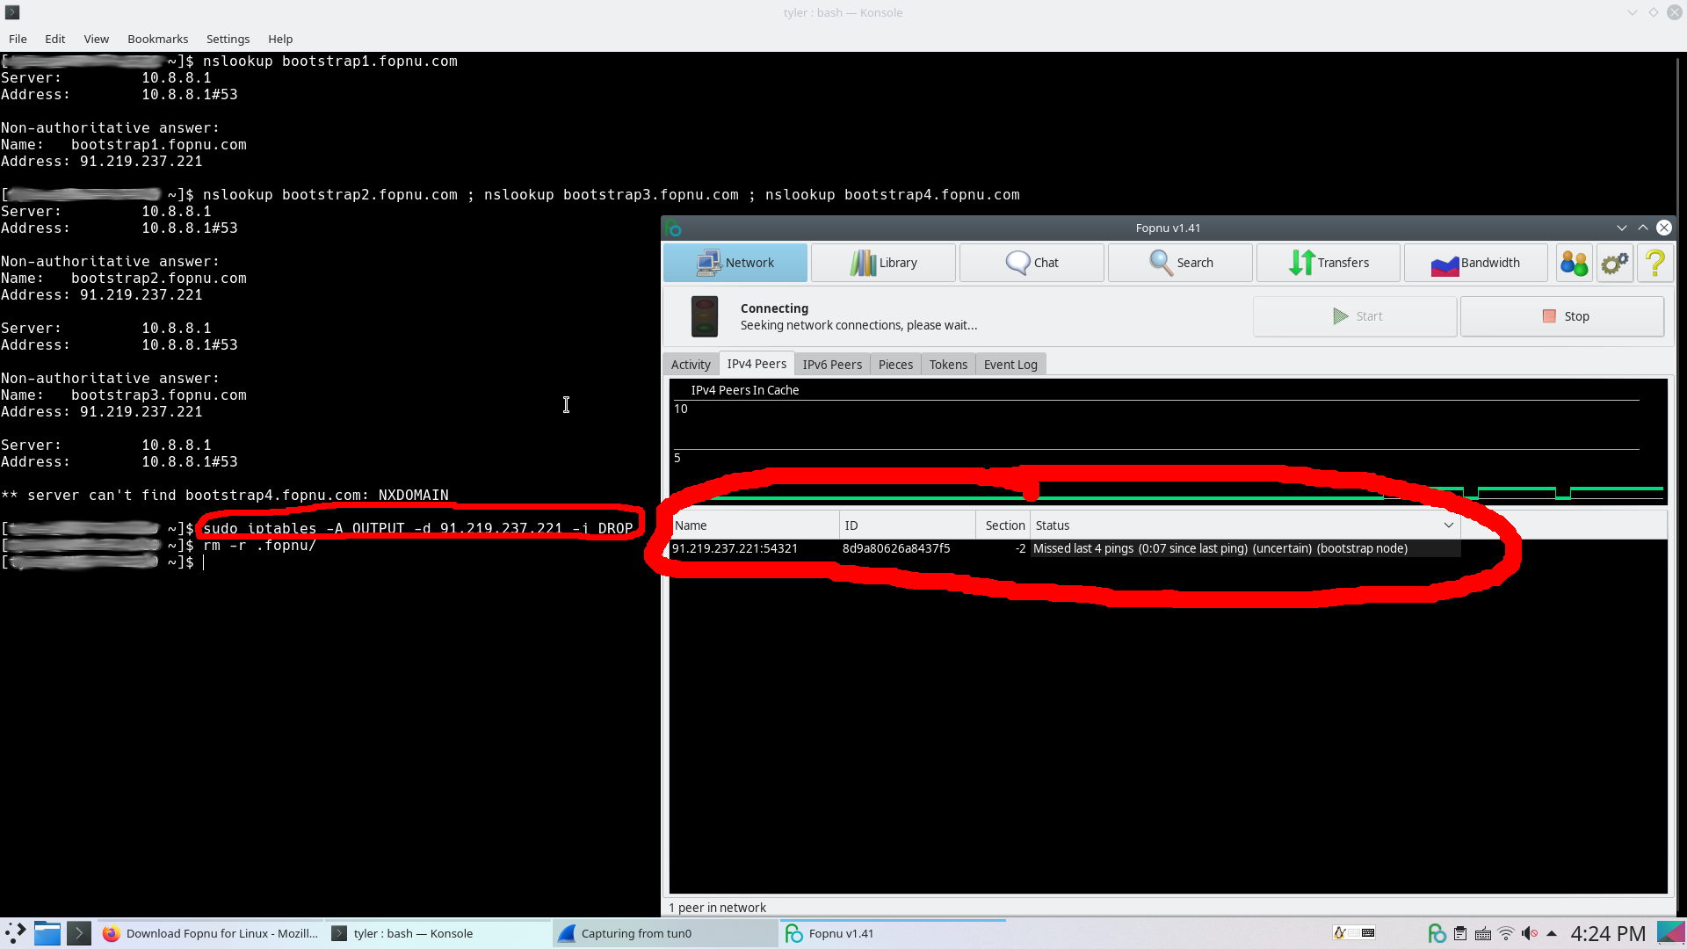The image size is (1687, 949).
Task: Launch terminal from taskbar shortcut icon
Action: 79,933
